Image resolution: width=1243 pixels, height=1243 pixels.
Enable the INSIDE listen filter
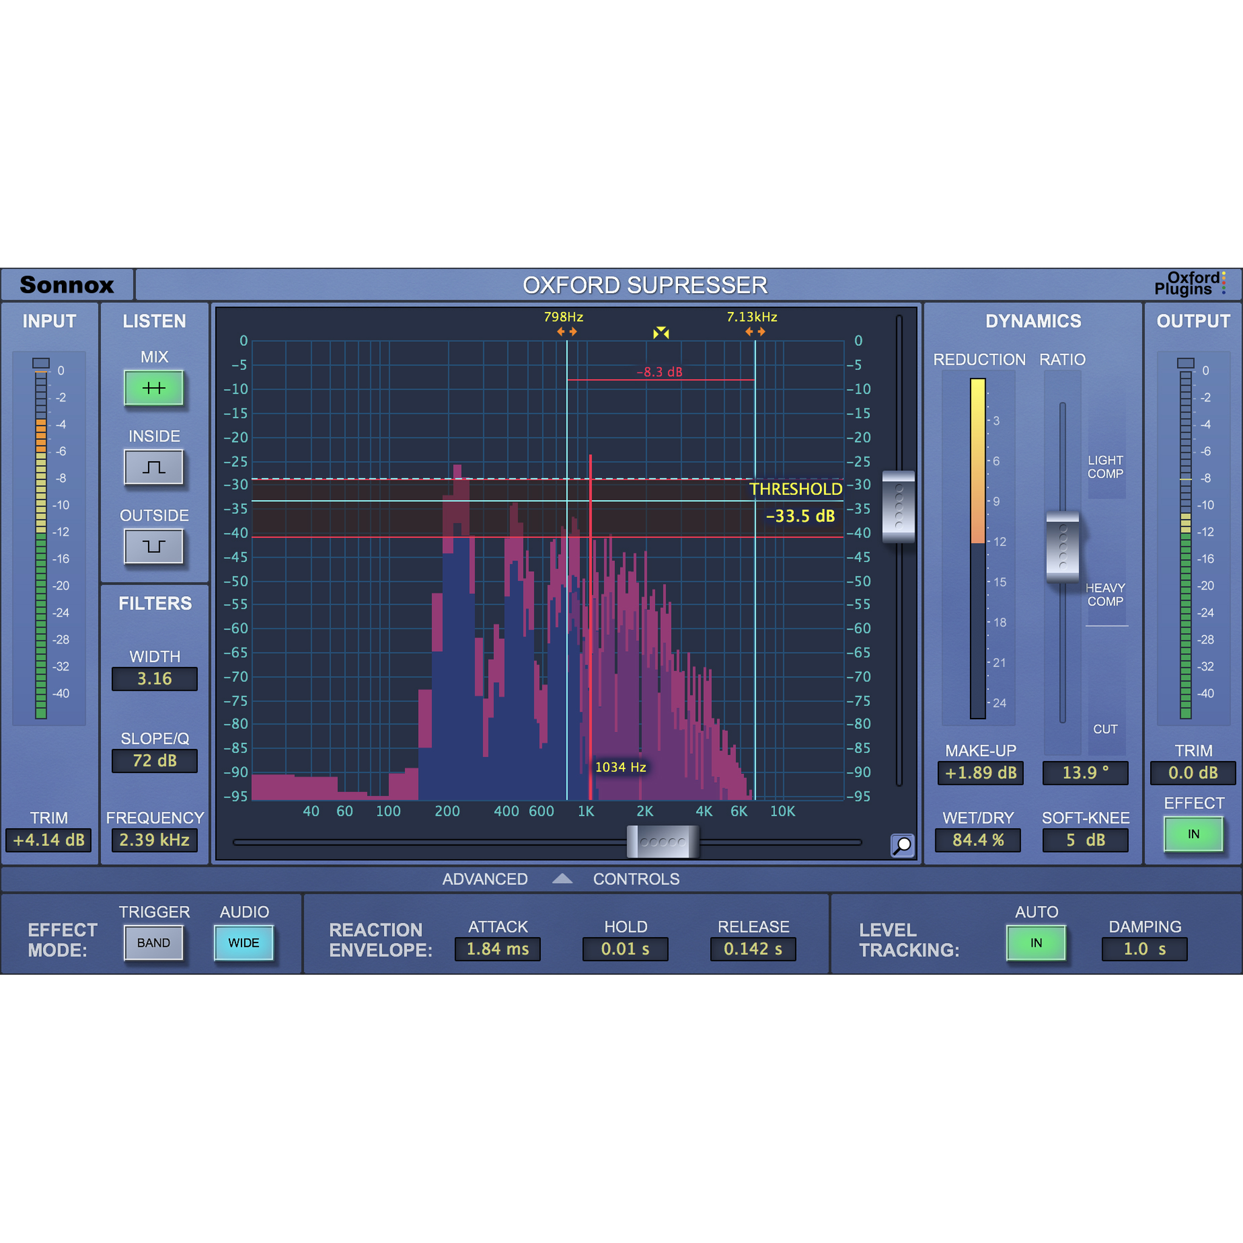[154, 468]
